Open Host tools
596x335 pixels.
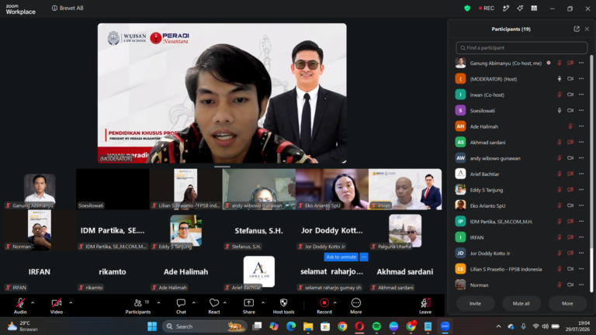tap(283, 306)
